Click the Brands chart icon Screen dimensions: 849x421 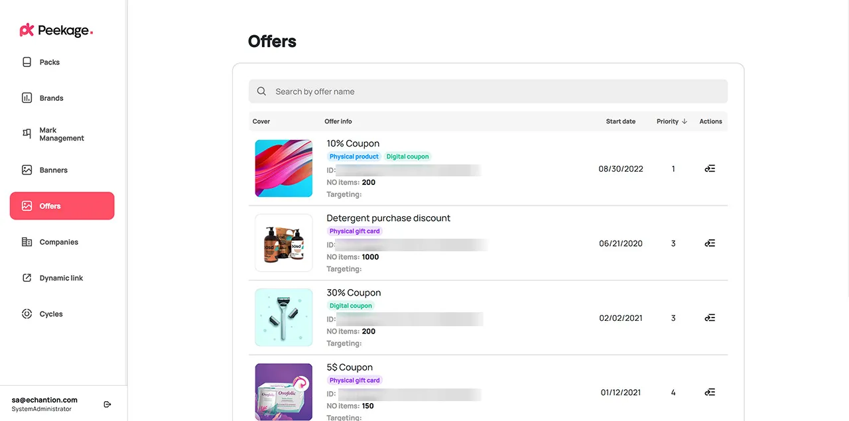click(27, 98)
